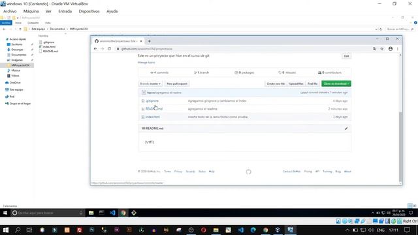Open the Git diamond icon in VM taskbar

pos(134,213)
